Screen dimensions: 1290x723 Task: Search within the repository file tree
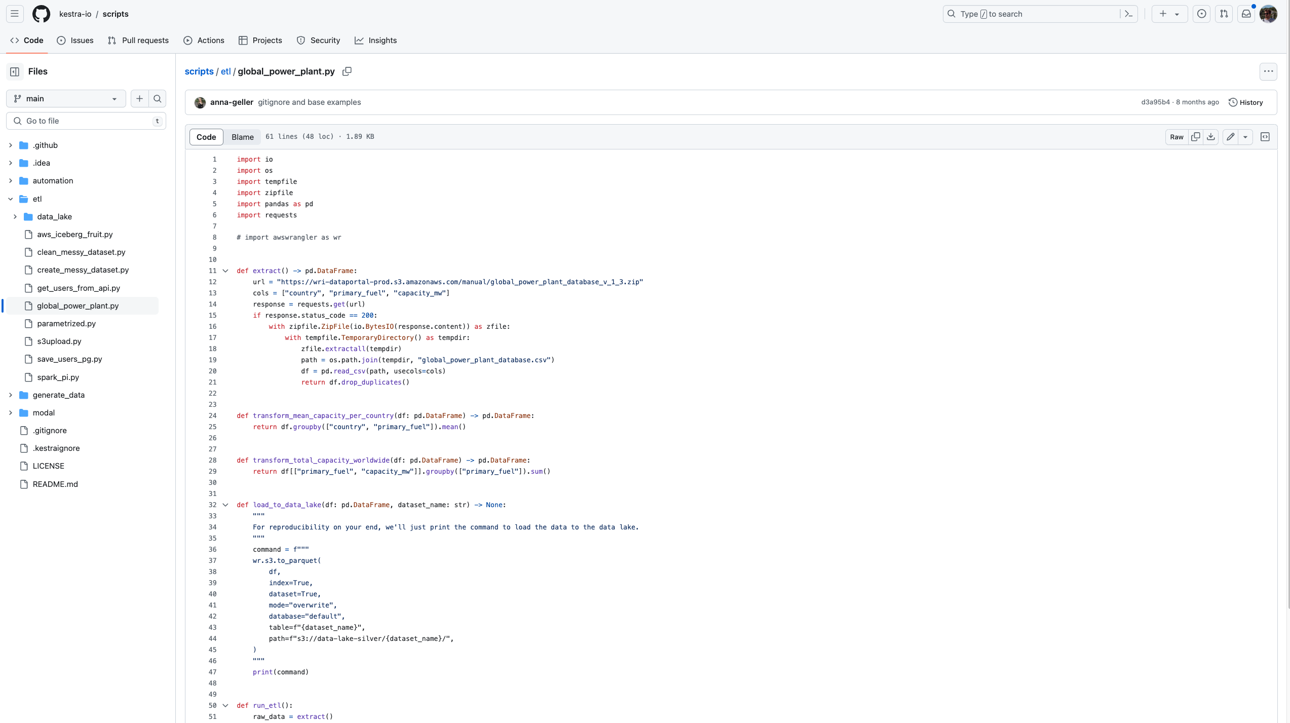click(157, 98)
